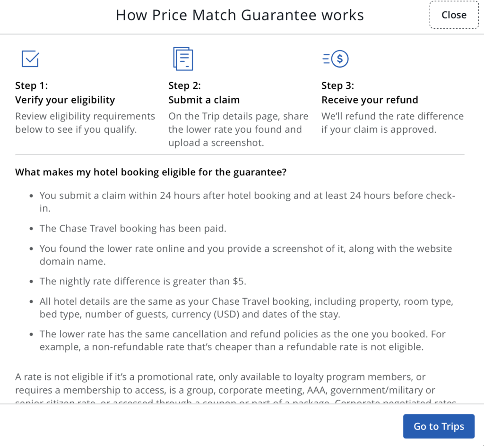Click the nightly rate difference greater than $5 bullet
The height and width of the screenshot is (446, 484).
pos(143,281)
